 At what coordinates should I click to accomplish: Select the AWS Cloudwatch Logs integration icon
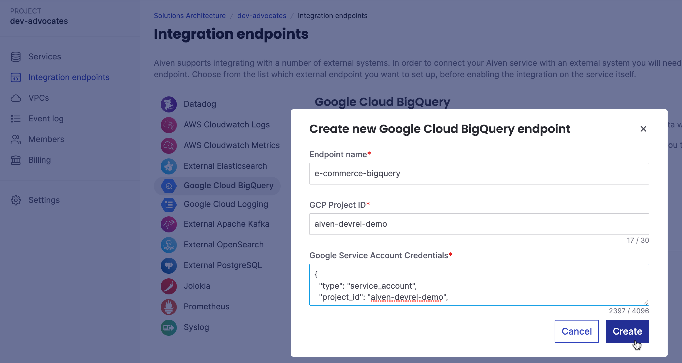[x=169, y=125]
